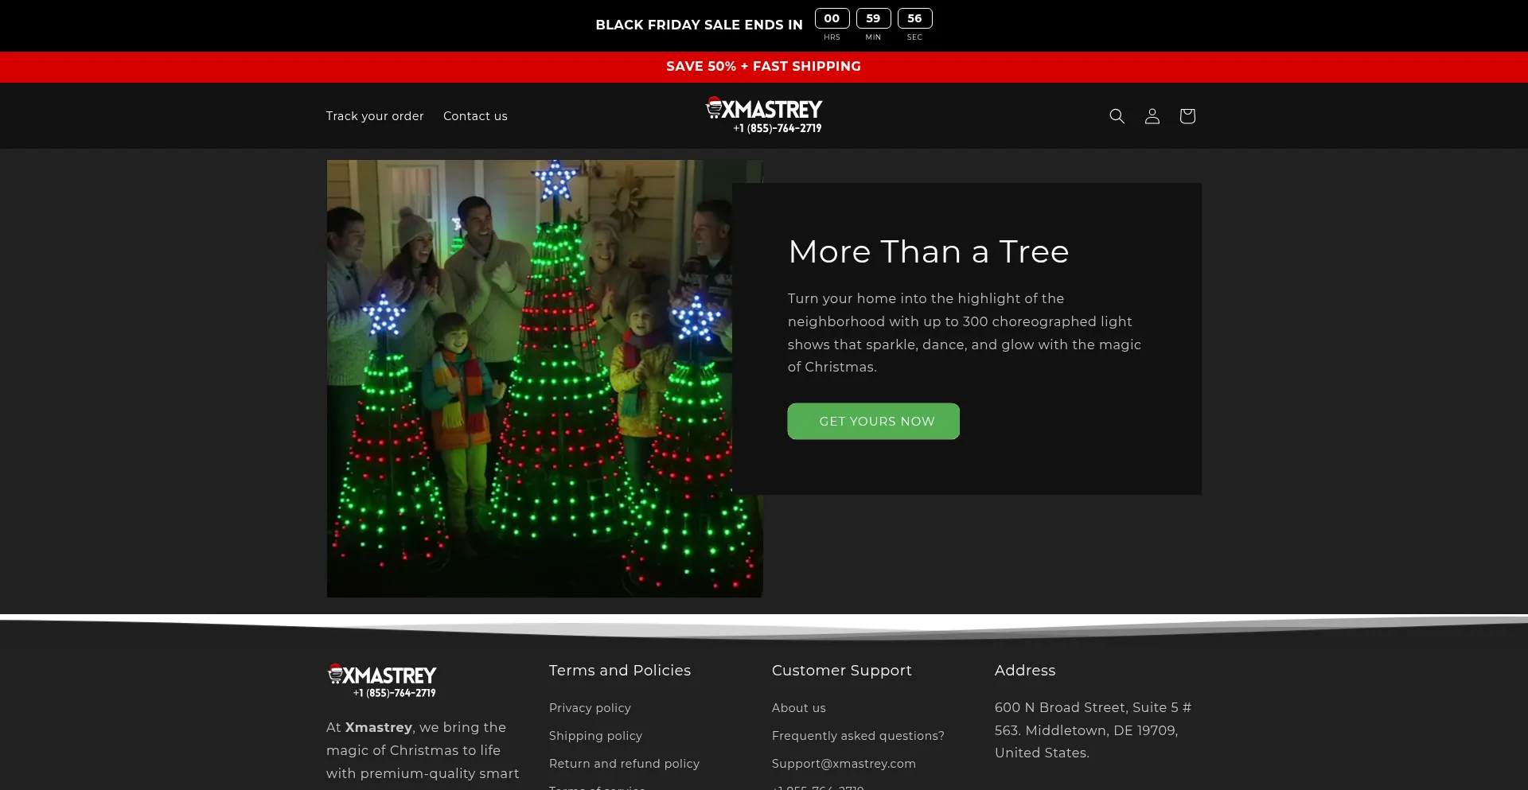1528x790 pixels.
Task: Open the Privacy policy link
Action: pyautogui.click(x=590, y=708)
